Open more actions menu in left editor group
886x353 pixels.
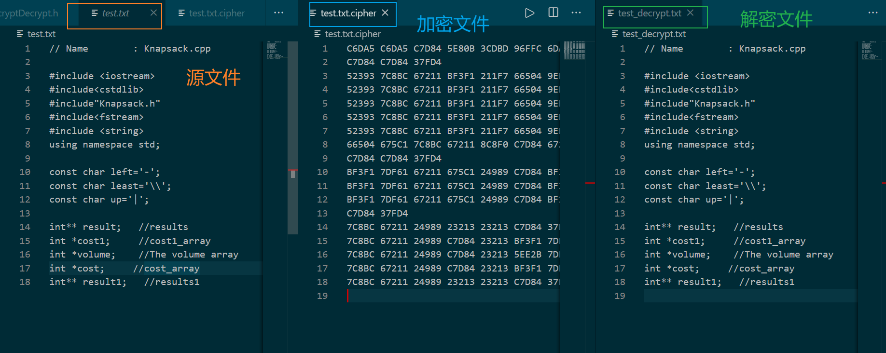pyautogui.click(x=279, y=13)
